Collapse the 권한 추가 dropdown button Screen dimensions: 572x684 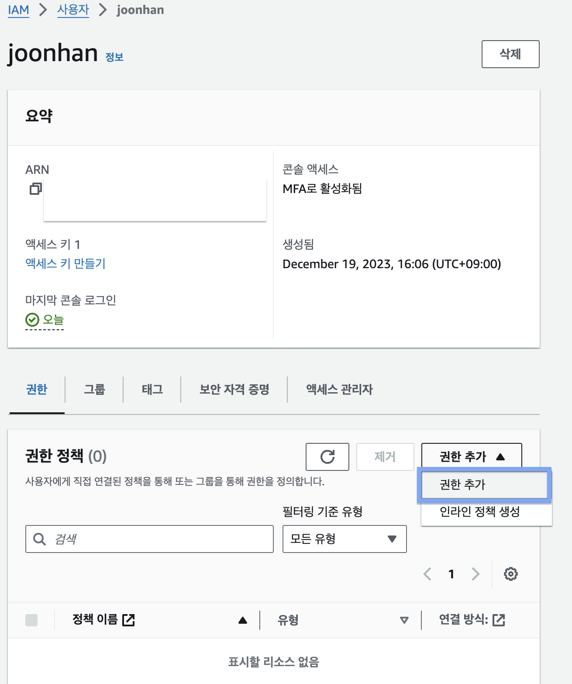coord(471,456)
